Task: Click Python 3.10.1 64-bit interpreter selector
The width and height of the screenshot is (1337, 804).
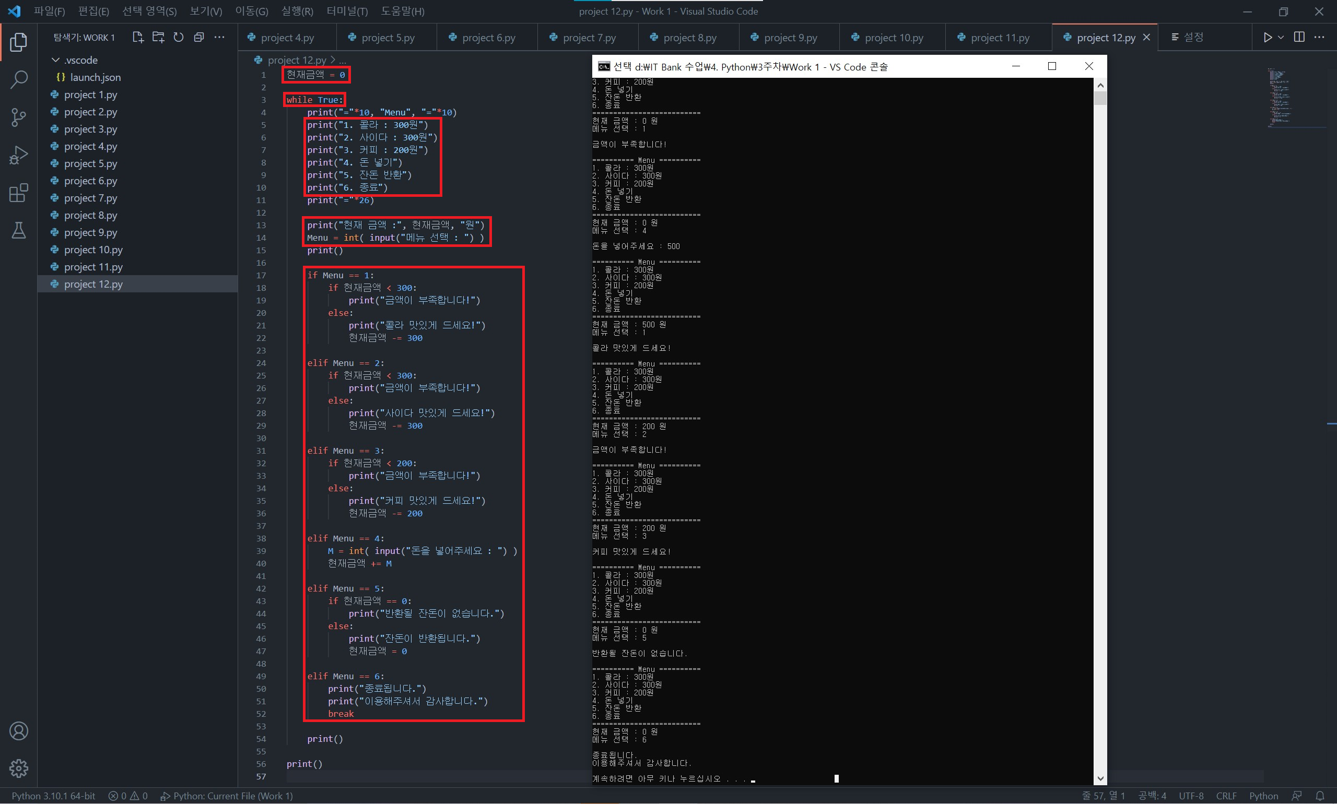Action: 53,795
